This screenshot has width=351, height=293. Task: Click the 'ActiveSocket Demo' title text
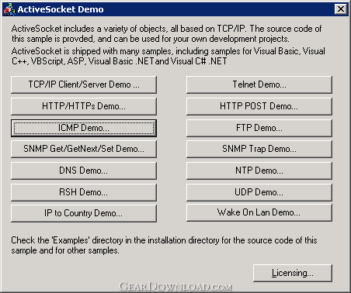(x=61, y=9)
